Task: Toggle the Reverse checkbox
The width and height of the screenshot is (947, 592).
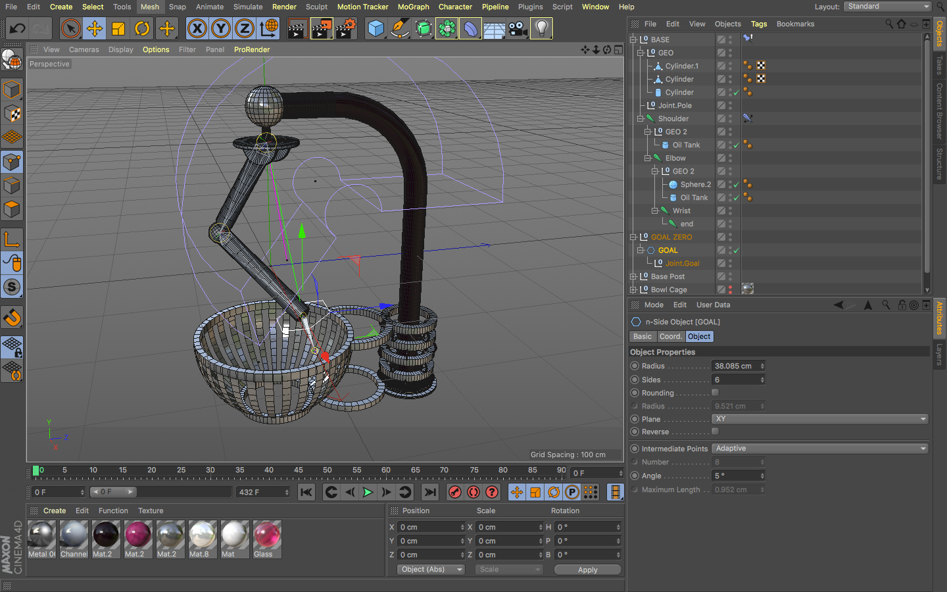Action: point(715,432)
